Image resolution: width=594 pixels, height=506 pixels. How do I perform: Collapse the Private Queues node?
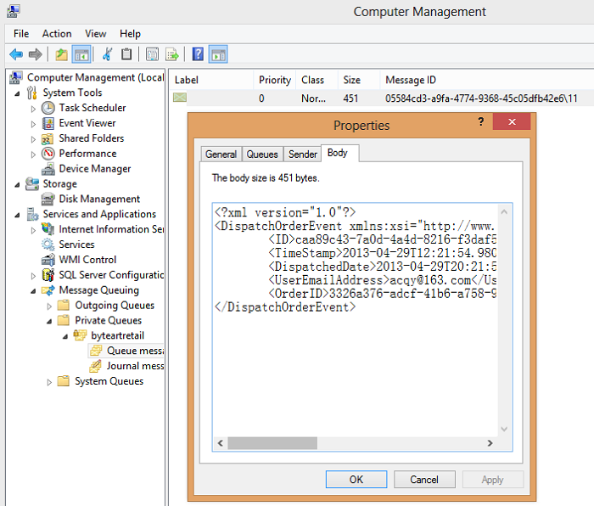tap(49, 322)
